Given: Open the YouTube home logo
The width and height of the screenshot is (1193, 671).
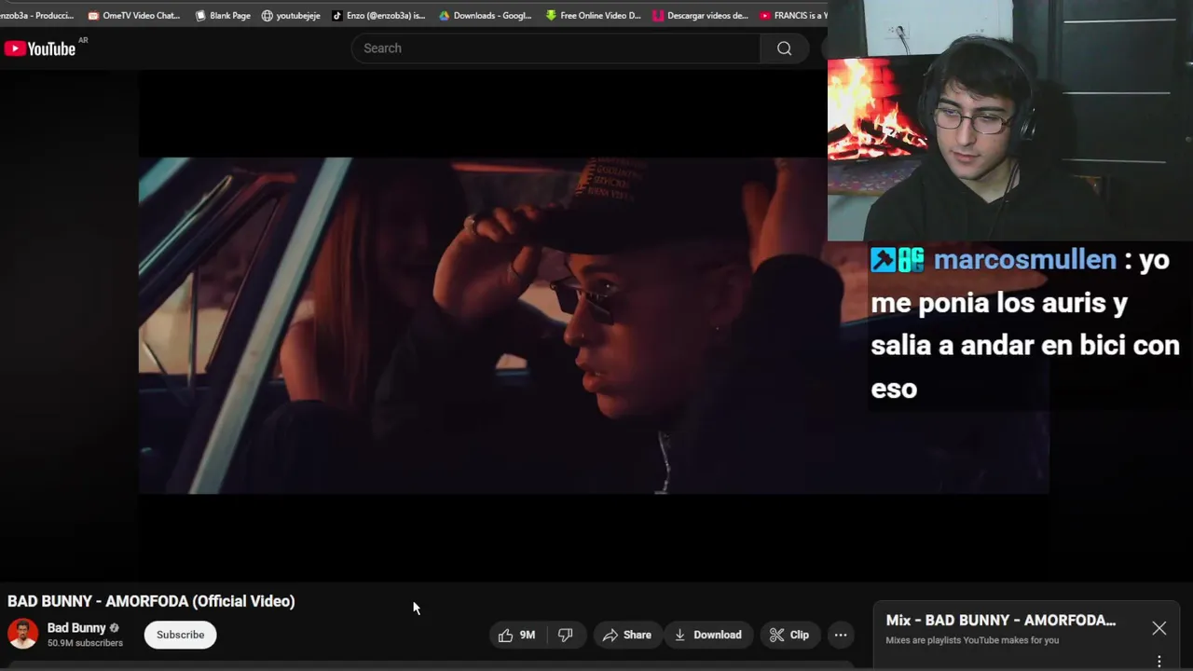Looking at the screenshot, I should pyautogui.click(x=39, y=48).
